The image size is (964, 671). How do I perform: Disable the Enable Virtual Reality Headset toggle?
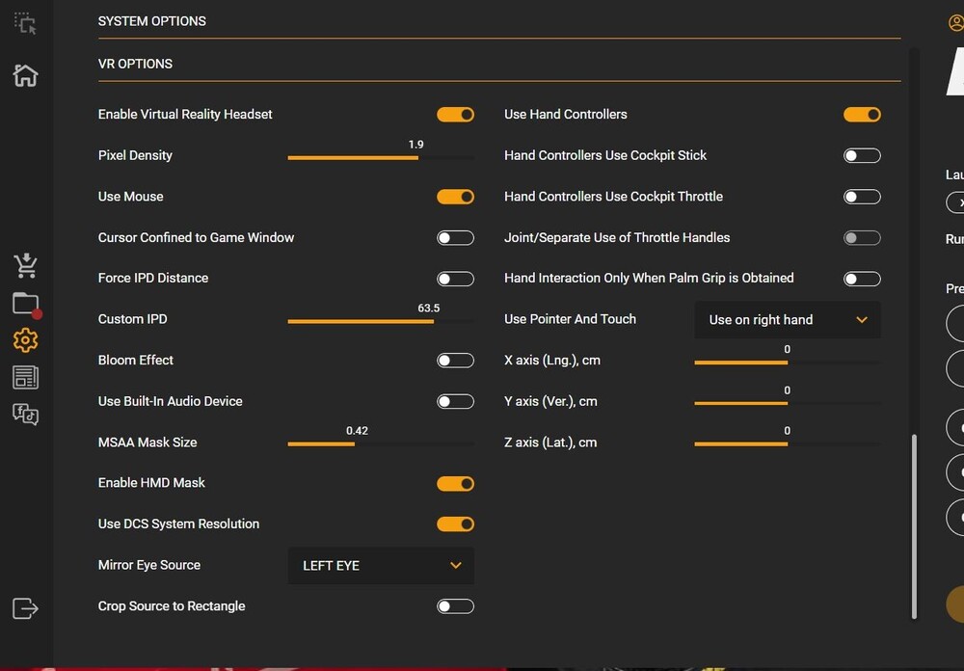455,114
